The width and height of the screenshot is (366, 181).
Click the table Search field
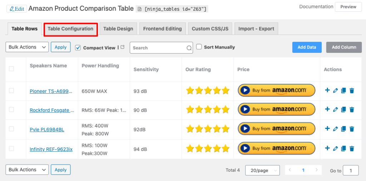coord(158,48)
